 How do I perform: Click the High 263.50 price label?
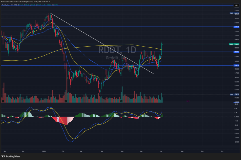pos(234,13)
